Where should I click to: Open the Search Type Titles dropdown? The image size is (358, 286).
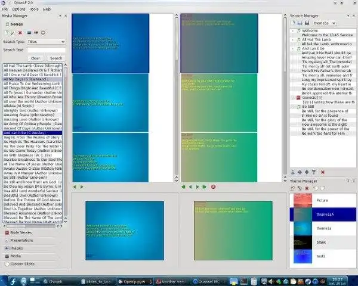tap(47, 42)
